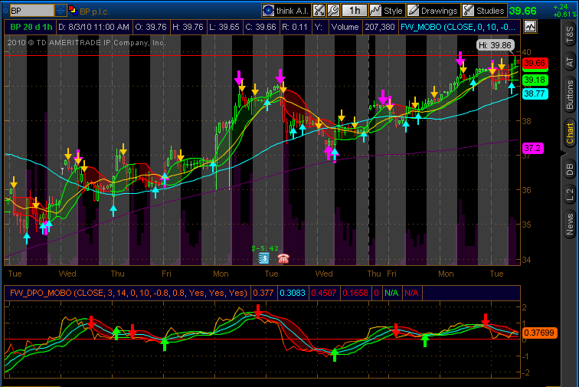Click the magenta 37.2 price axis label

click(x=532, y=148)
